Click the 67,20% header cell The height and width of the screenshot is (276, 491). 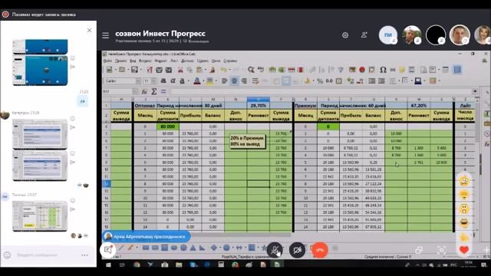pos(419,106)
